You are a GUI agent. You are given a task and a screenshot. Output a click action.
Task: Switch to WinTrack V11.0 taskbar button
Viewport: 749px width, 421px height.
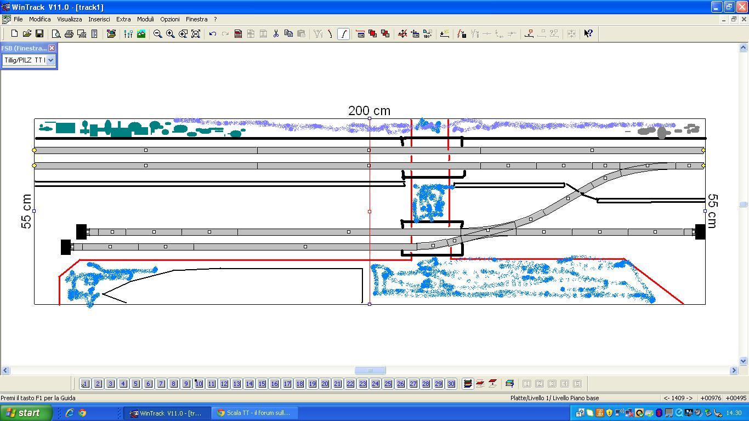tap(166, 413)
